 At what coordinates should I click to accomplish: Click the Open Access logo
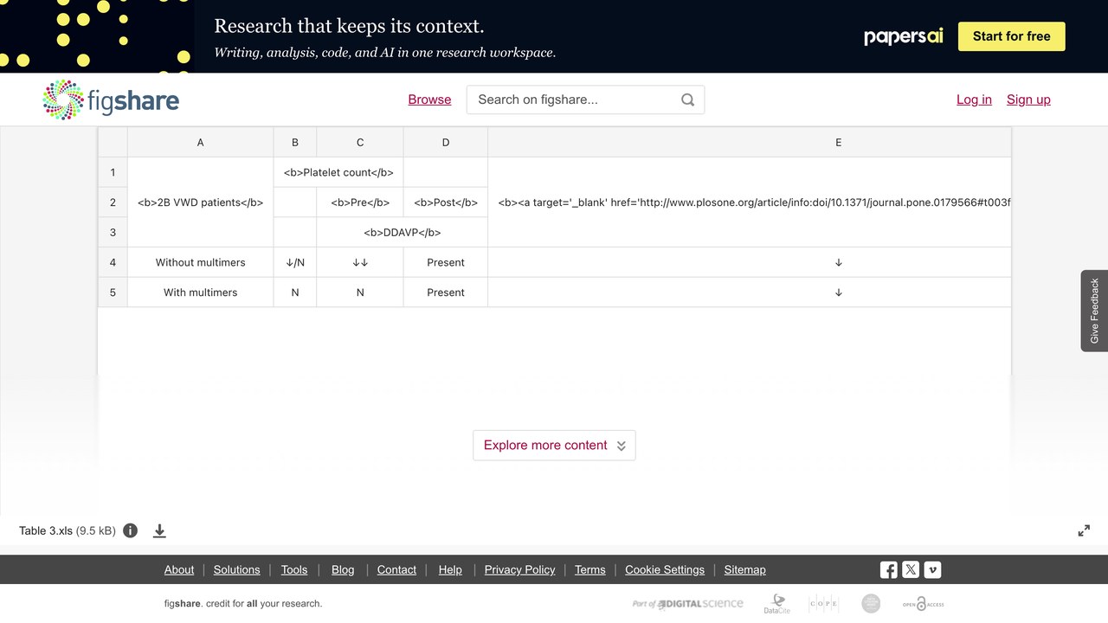click(x=923, y=604)
